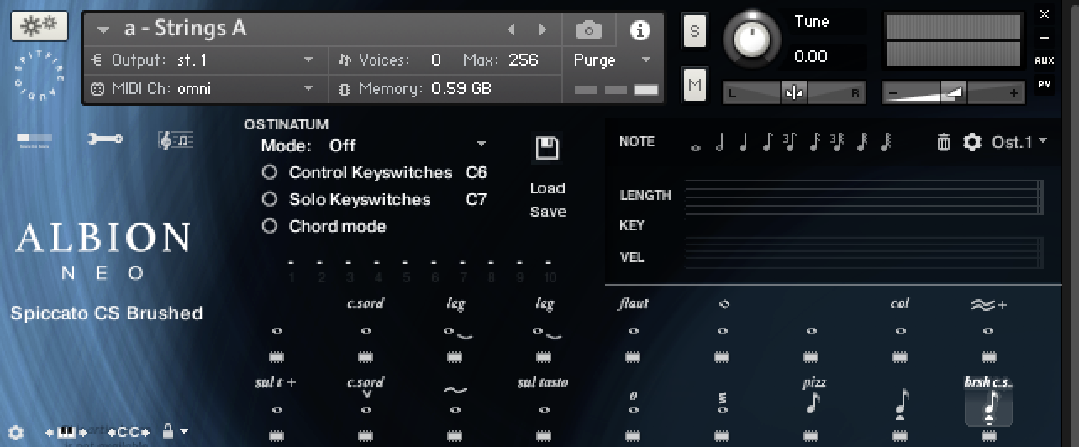This screenshot has height=447, width=1079.
Task: Click the Max voices value 256
Action: point(524,60)
